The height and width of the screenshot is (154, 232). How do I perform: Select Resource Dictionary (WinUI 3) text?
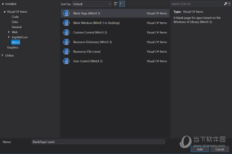coord(92,42)
